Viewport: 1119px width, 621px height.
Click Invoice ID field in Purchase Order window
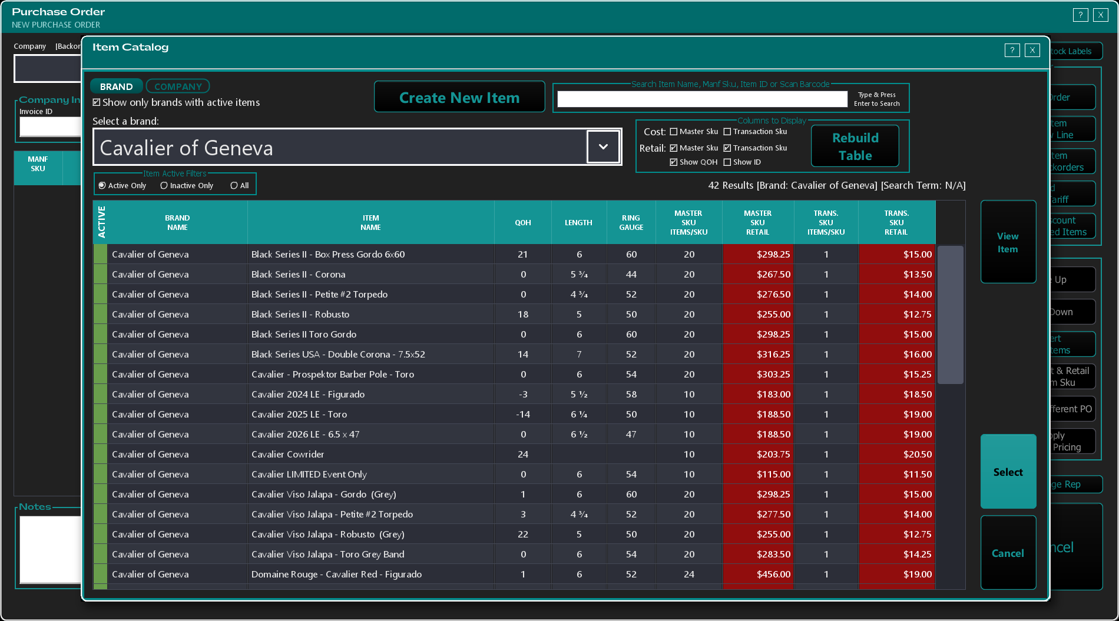point(50,126)
